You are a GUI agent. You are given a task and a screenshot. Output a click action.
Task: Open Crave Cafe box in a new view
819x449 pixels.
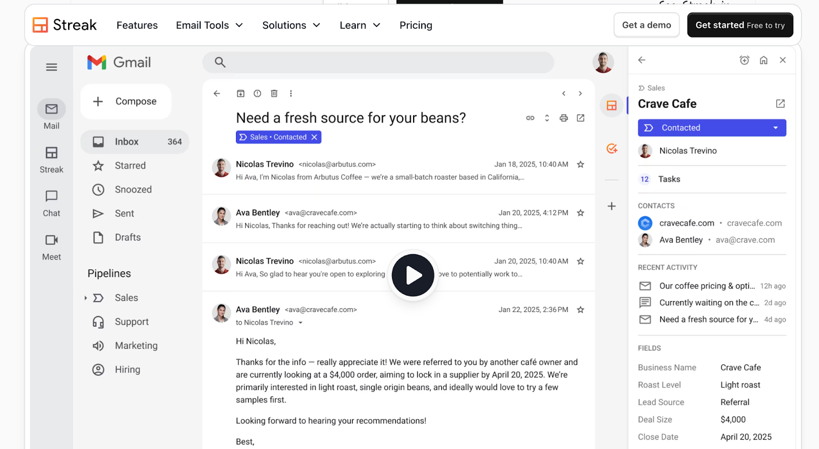pos(781,104)
